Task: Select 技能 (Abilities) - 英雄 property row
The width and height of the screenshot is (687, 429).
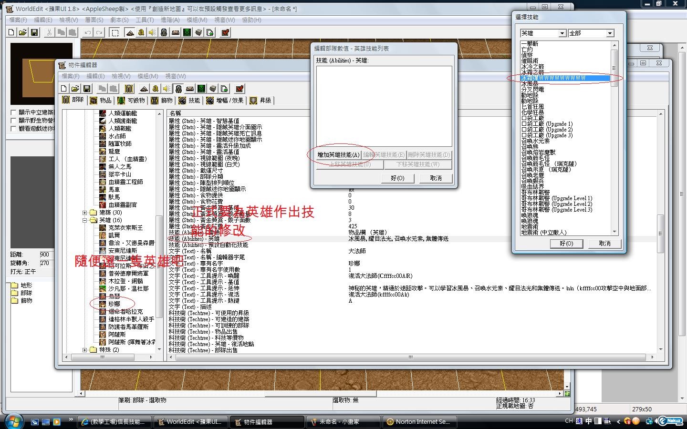Action: pos(410,239)
